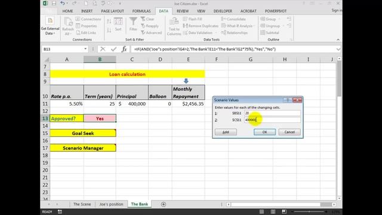
Task: Collapse the ribbon with the chevron
Action: point(338,40)
